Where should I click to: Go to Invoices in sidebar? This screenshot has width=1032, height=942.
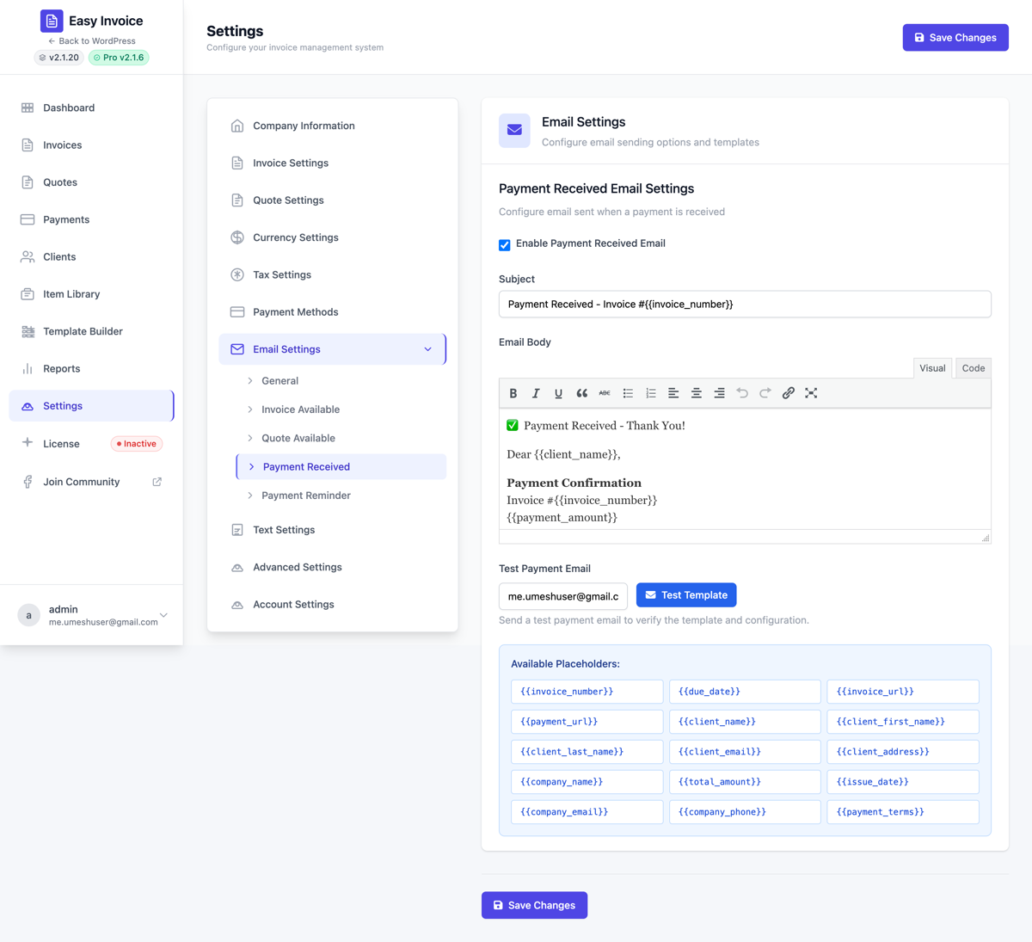pos(91,145)
